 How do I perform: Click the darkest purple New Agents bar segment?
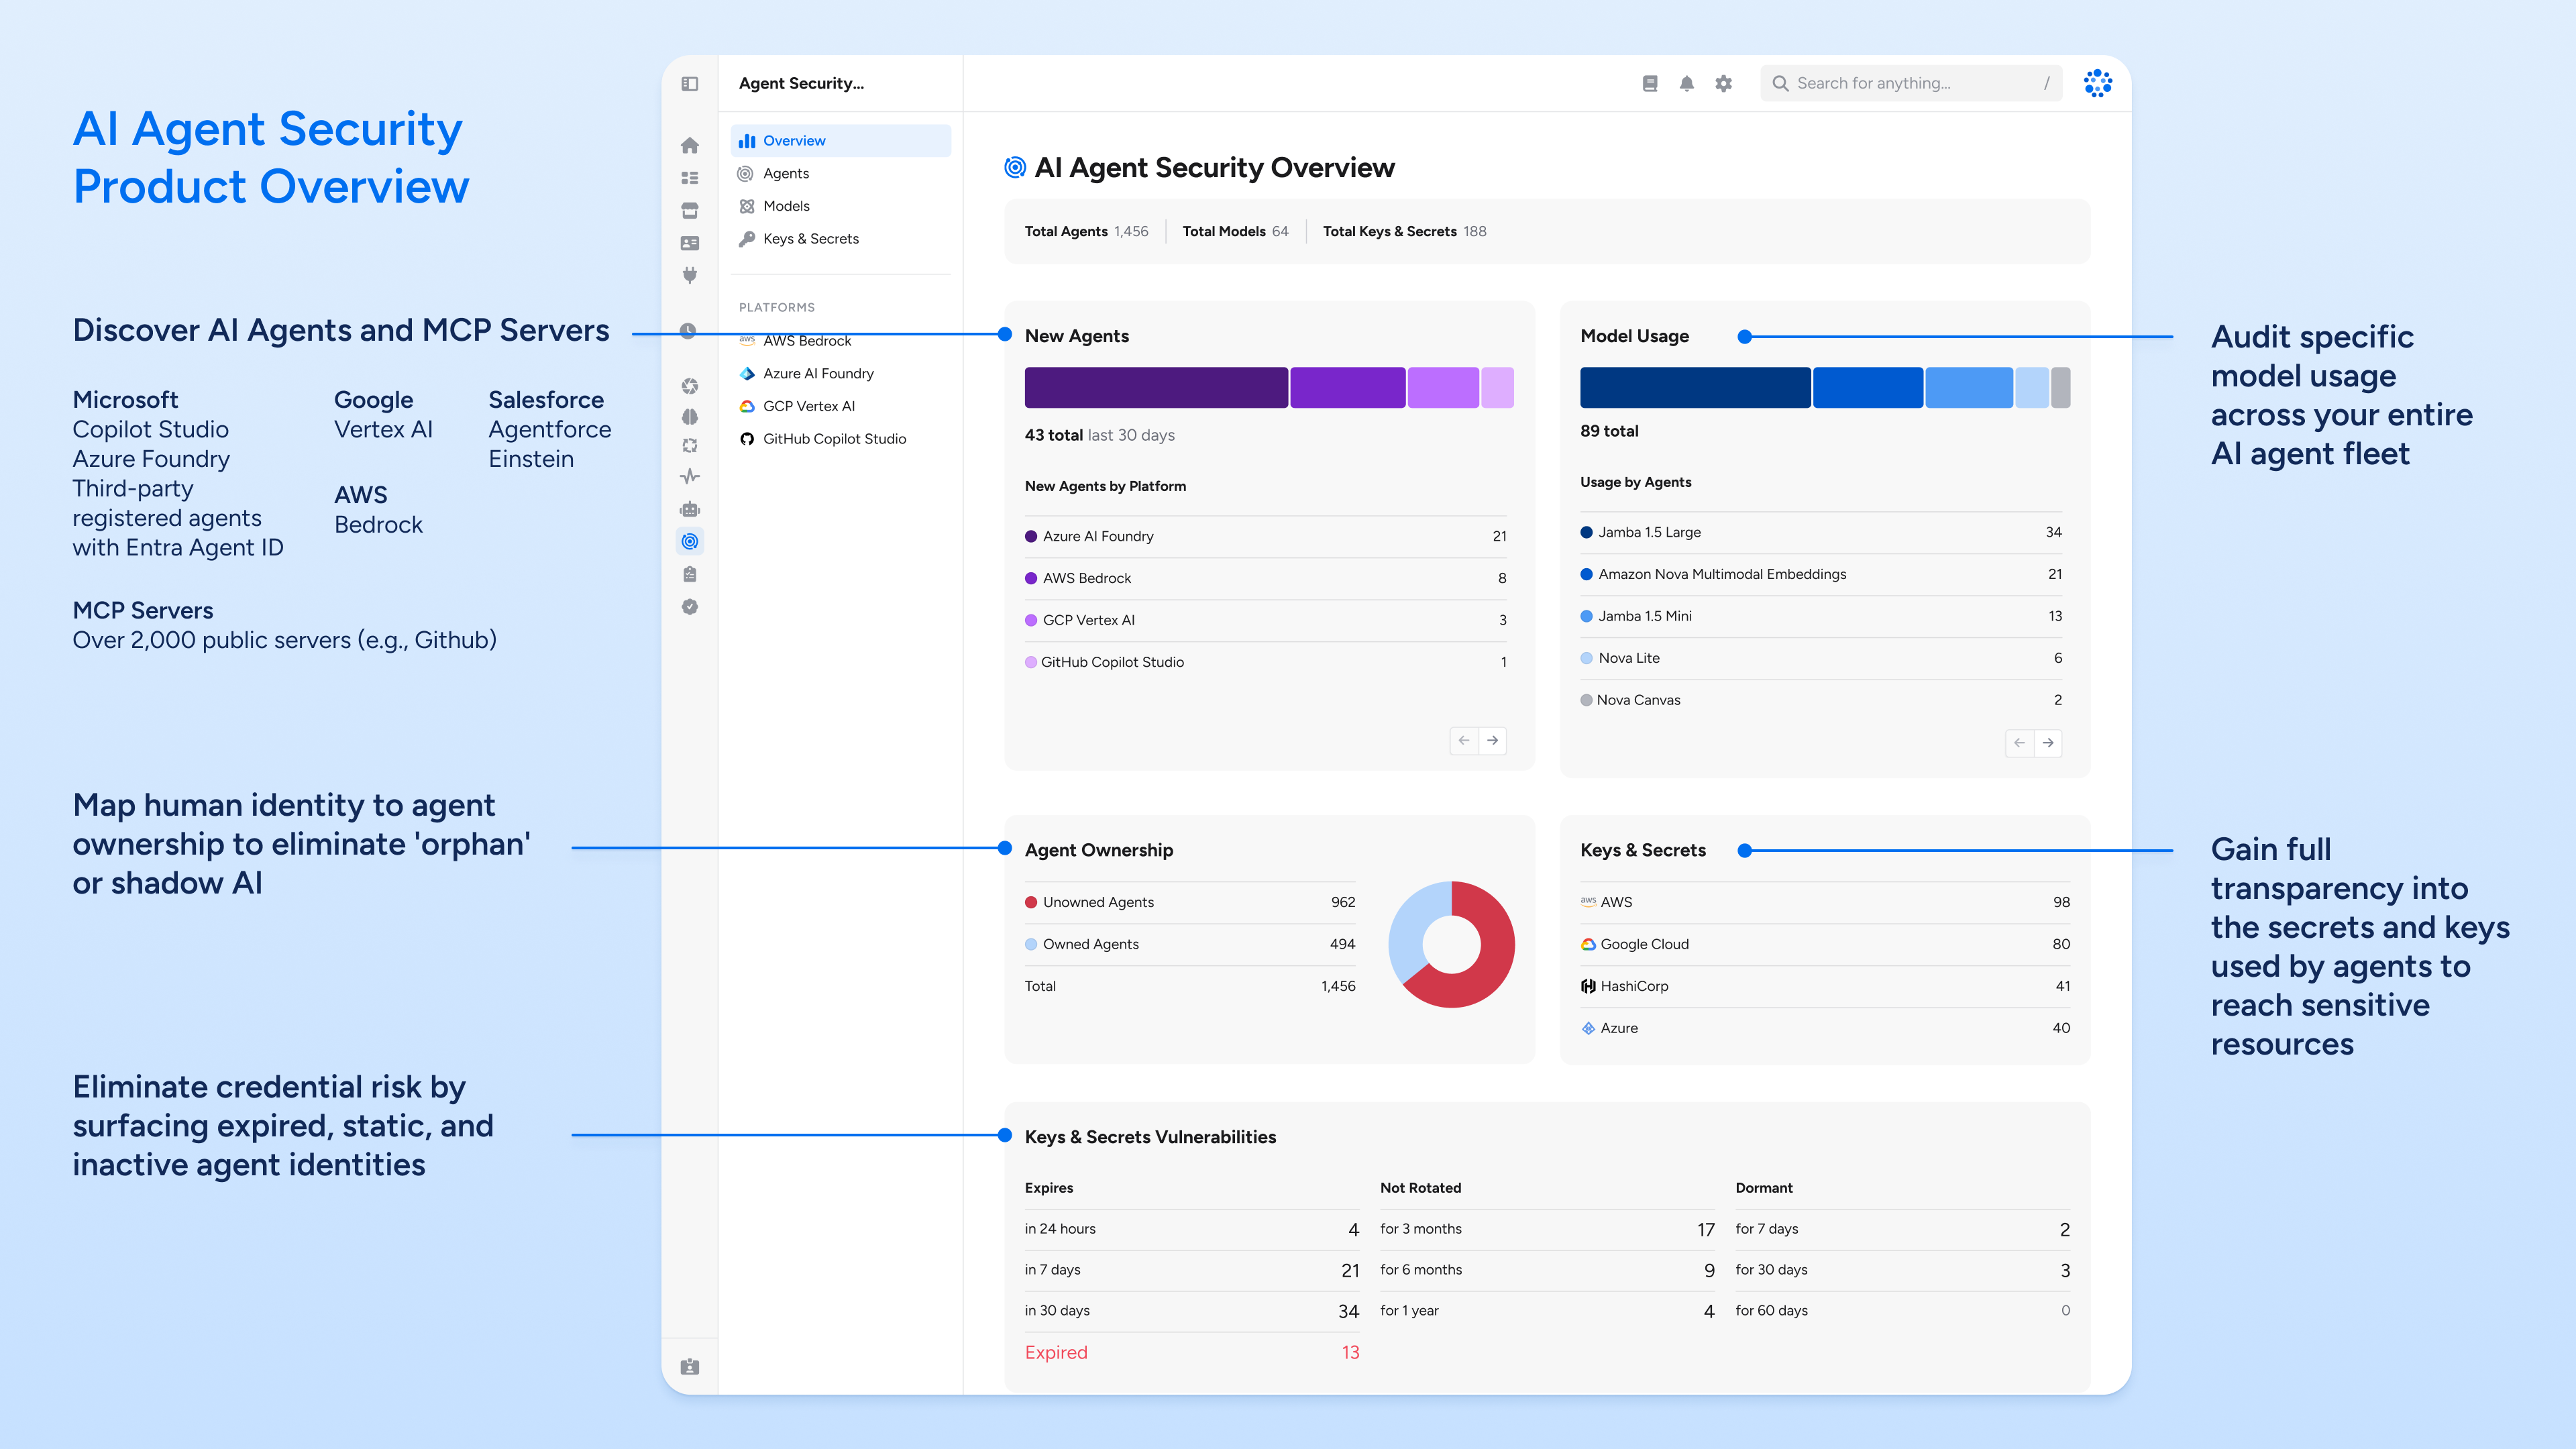tap(1155, 388)
